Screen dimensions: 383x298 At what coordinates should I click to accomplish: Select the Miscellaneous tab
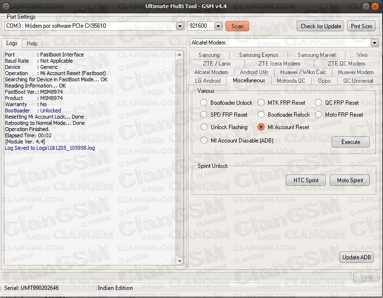click(249, 80)
